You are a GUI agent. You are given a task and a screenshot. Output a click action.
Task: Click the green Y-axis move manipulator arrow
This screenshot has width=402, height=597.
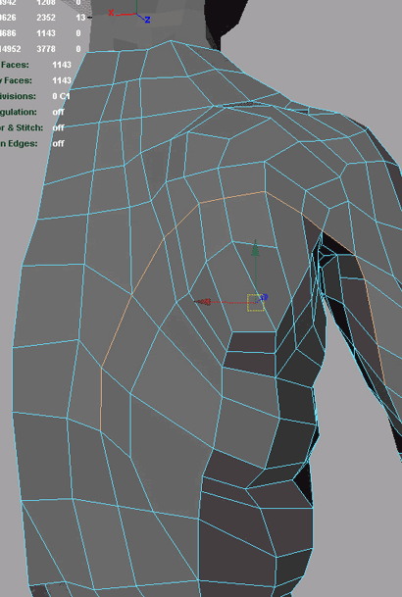[256, 248]
